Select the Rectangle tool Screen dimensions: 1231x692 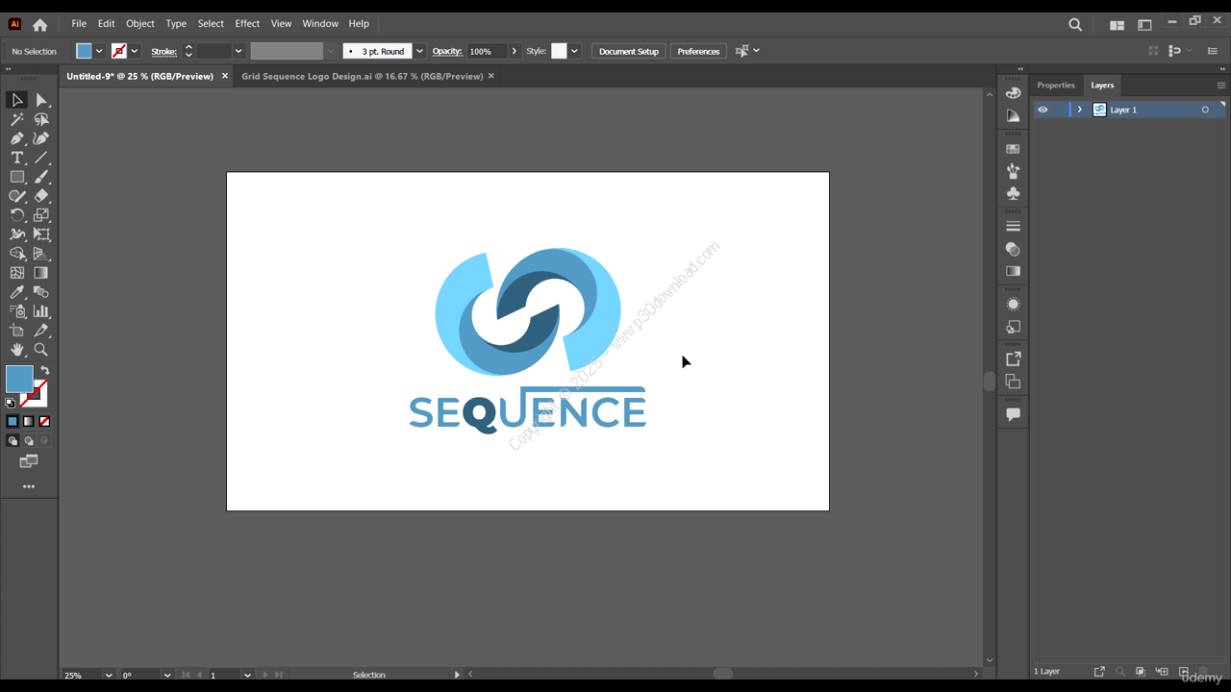click(17, 177)
